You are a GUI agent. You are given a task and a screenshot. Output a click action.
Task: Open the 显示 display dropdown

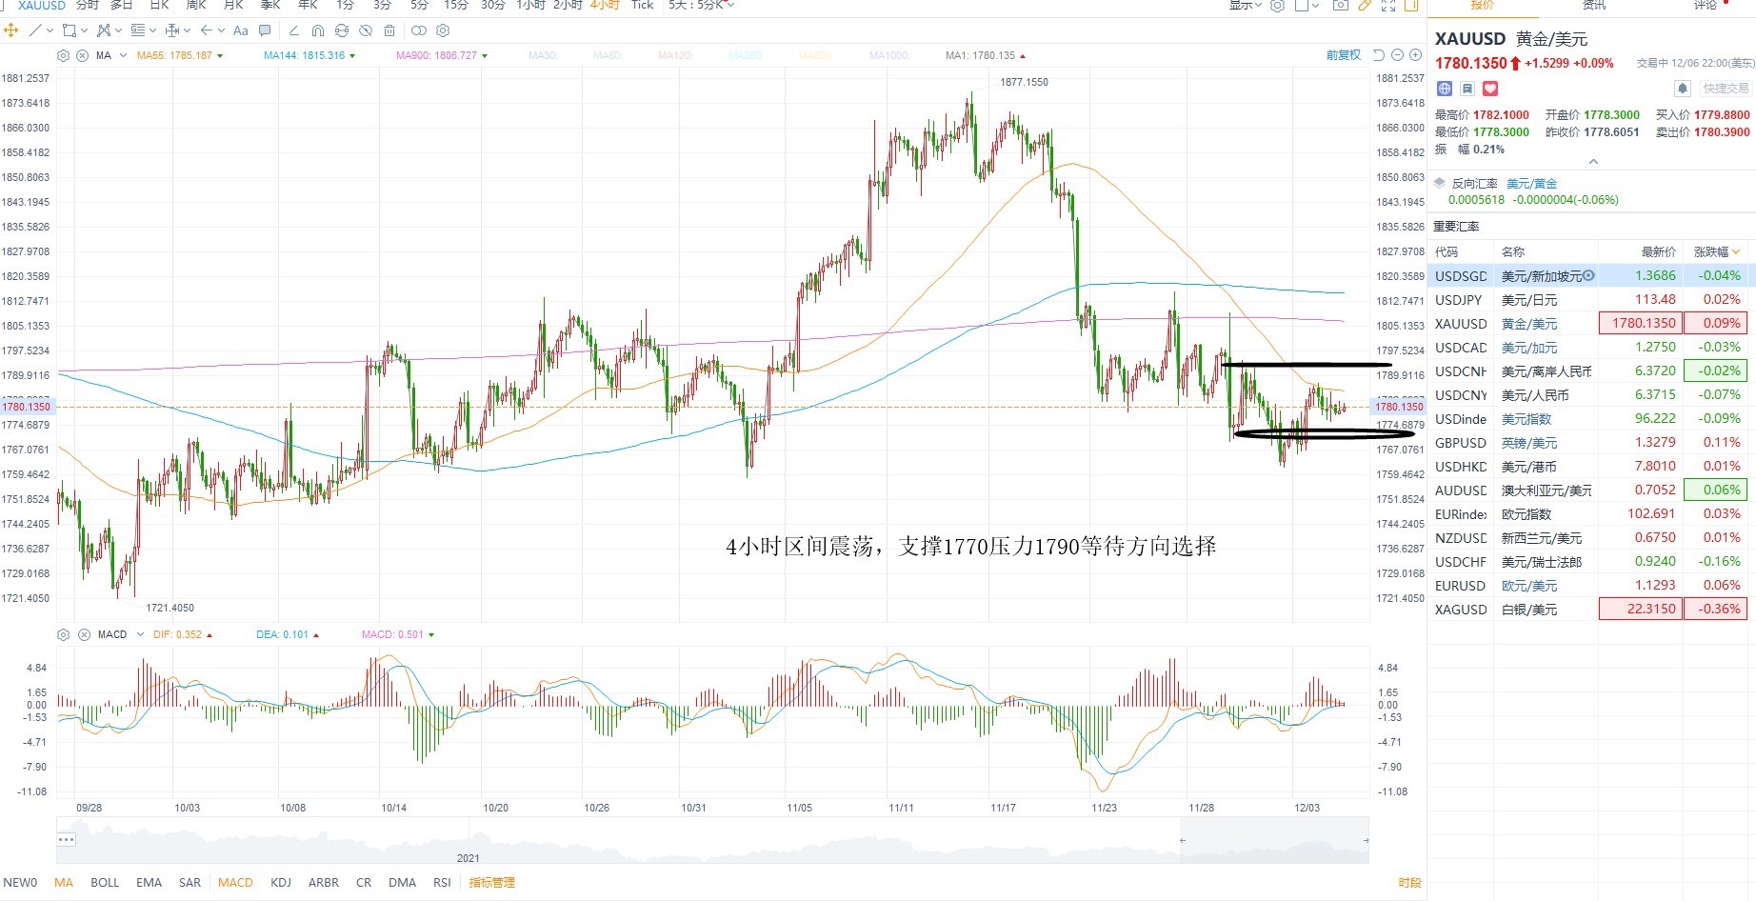point(1245,5)
